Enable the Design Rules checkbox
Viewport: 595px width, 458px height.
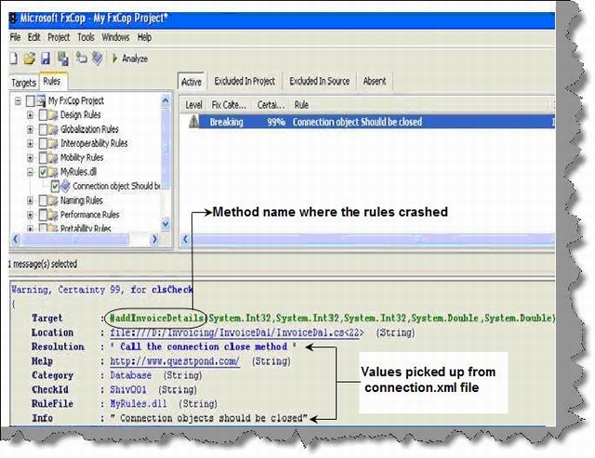(x=43, y=115)
